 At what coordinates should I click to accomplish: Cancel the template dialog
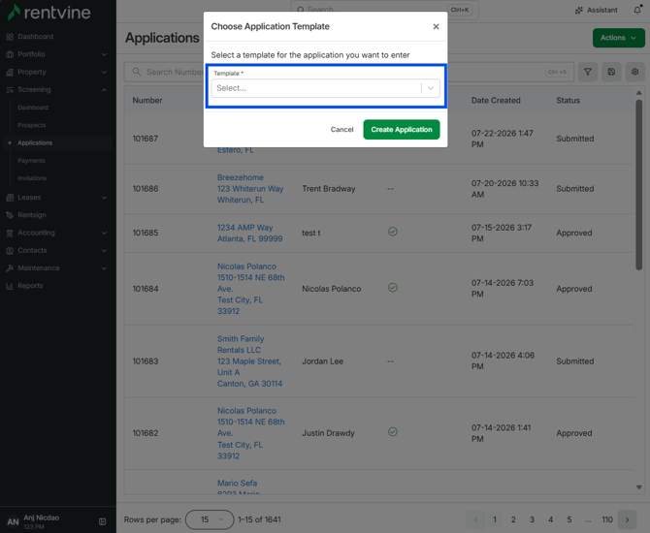[x=341, y=130]
